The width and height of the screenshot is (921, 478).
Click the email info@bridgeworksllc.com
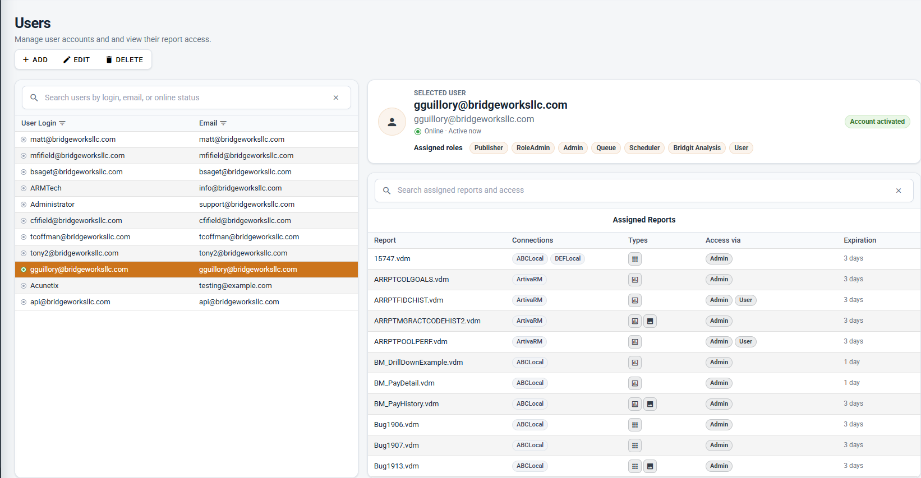point(241,188)
